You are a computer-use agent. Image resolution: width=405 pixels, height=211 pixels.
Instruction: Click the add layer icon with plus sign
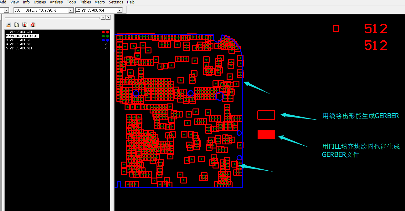17,25
